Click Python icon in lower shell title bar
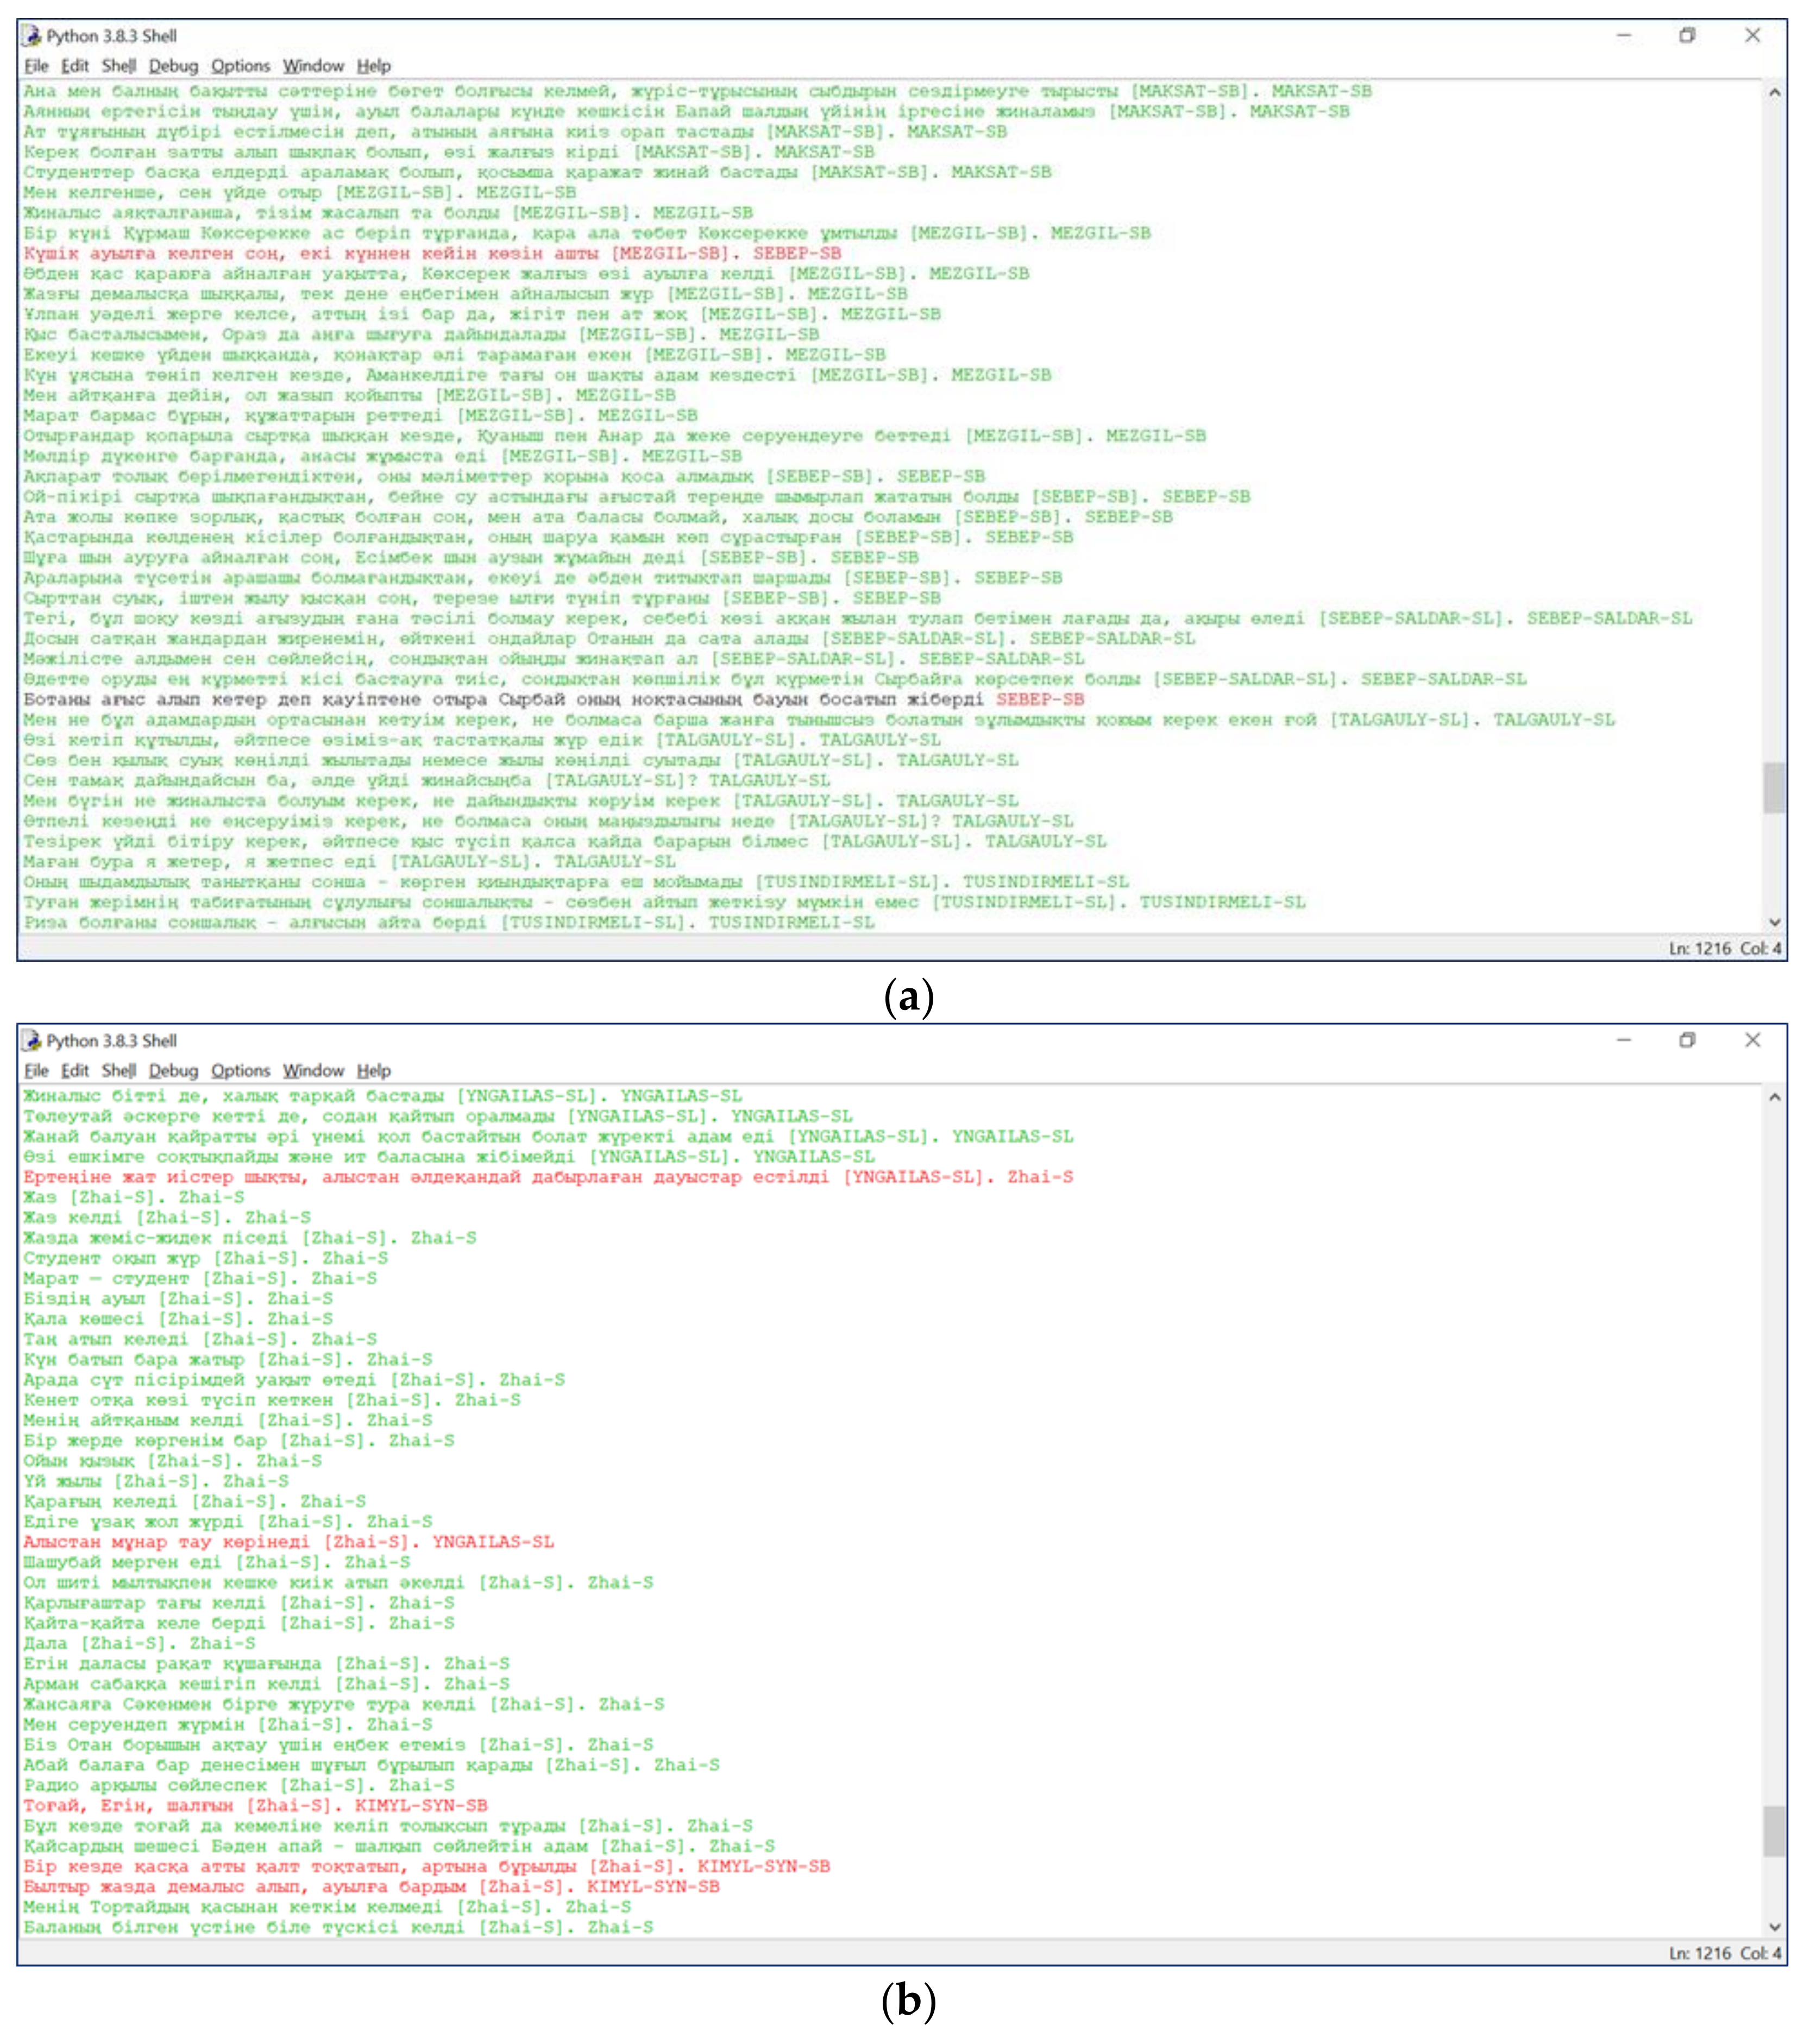This screenshot has width=1810, height=2044. point(32,1041)
